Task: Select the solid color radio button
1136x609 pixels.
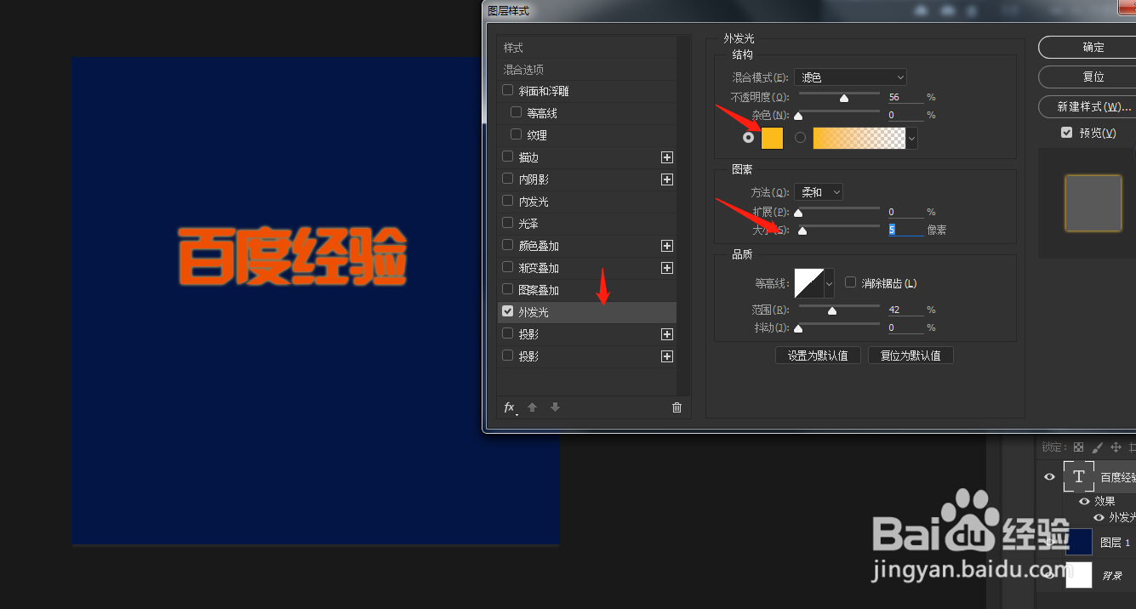Action: point(749,138)
